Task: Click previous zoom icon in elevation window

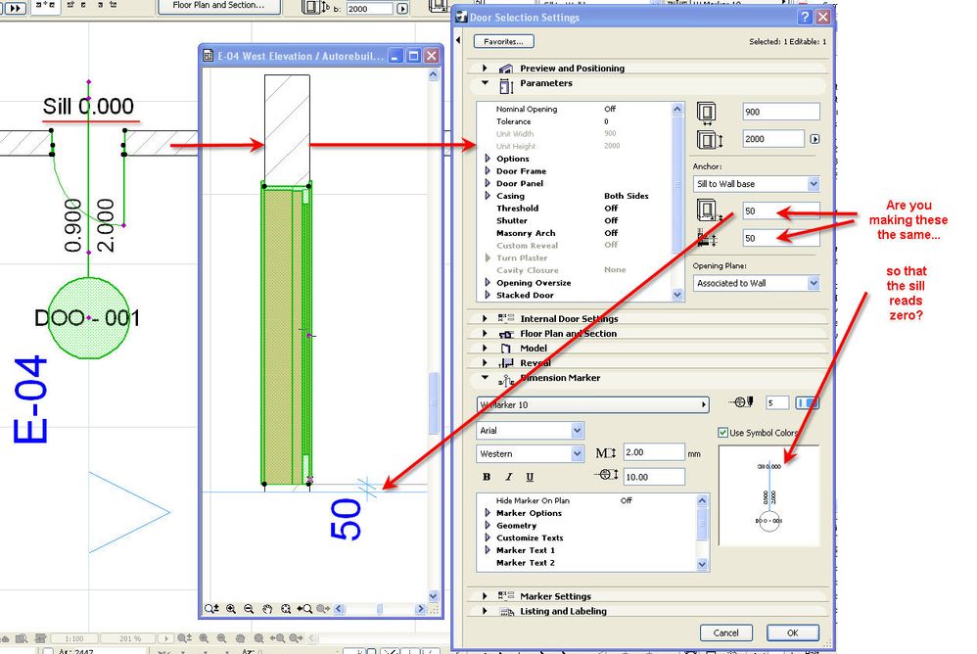Action: point(304,609)
